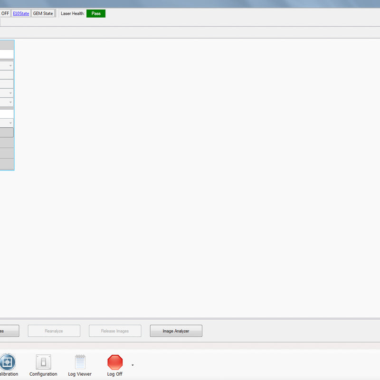Open the Calibration crosshair icon

[x=7, y=362]
